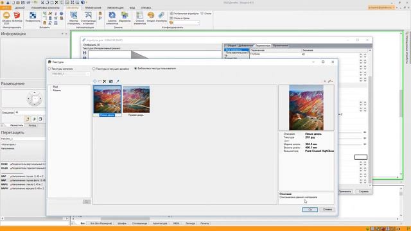
Task: Open the ПРИМЕЧАНИЯ ribbon tab
Action: coord(92,8)
